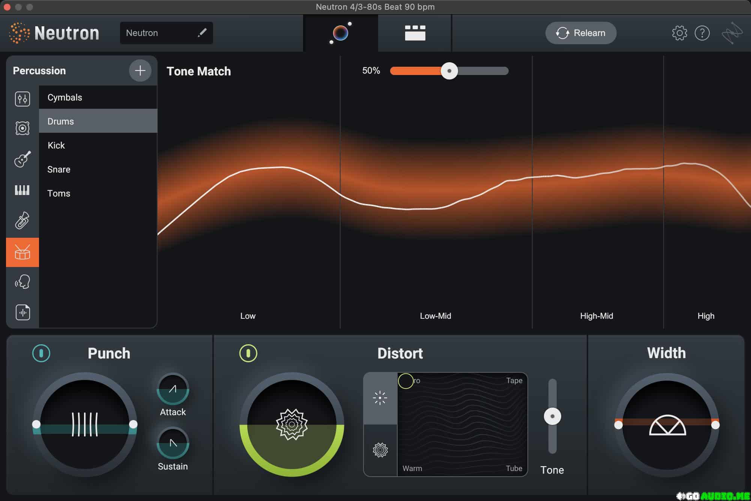Switch to the detailed modules view icon
The width and height of the screenshot is (751, 501).
pos(415,33)
